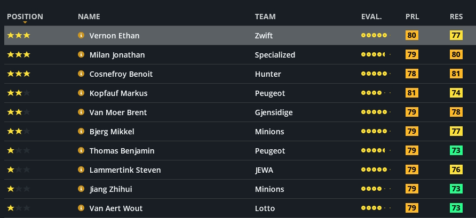Click three-star position rating for Vernon Ethan

coord(19,36)
